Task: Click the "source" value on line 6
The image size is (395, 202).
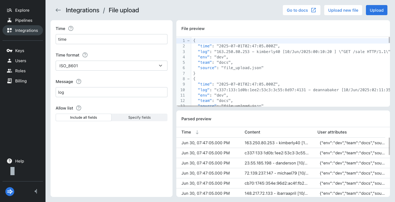Action: coord(242,68)
